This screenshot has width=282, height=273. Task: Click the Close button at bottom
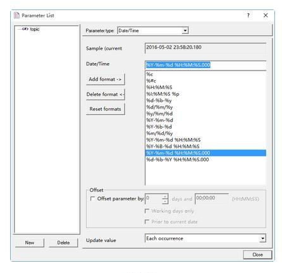point(257,255)
